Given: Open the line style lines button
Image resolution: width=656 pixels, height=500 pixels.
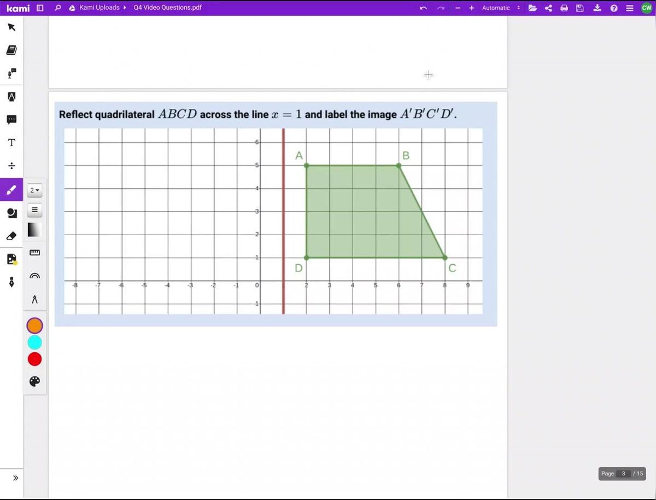Looking at the screenshot, I should coord(34,210).
